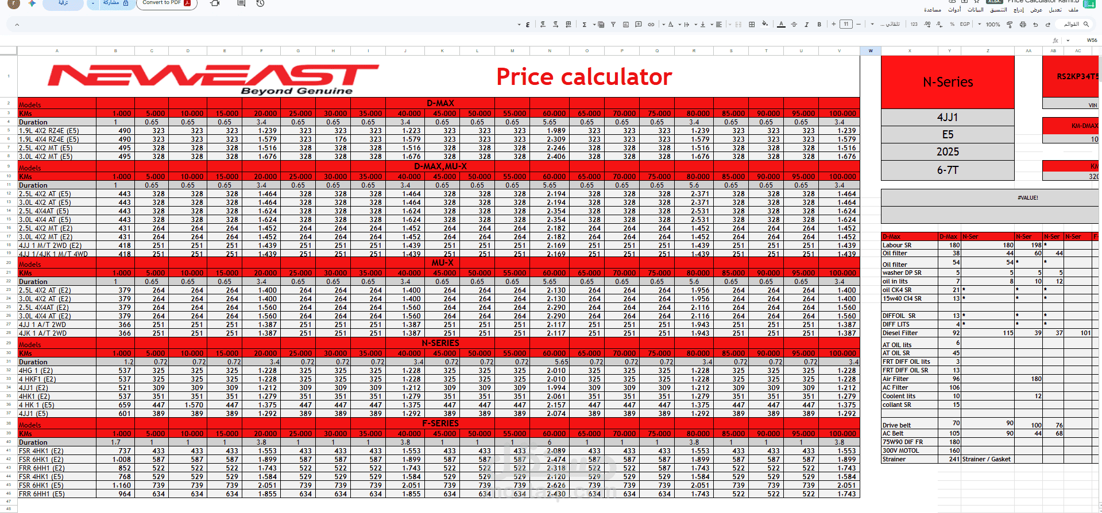The image size is (1102, 513).
Task: Open the ملف (File) menu
Action: 1073,10
